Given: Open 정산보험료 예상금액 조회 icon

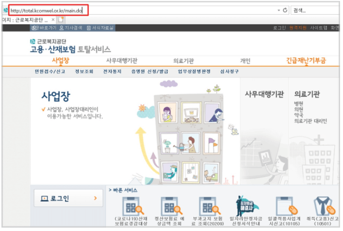Looking at the screenshot, I should point(170,211).
